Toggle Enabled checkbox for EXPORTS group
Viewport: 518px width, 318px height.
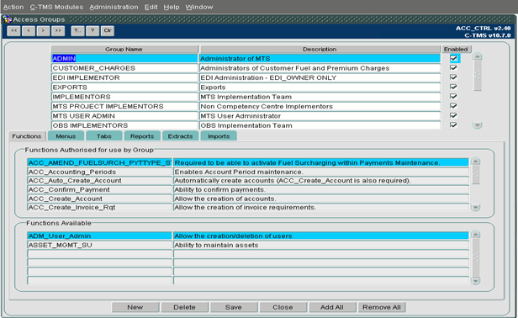coord(453,87)
